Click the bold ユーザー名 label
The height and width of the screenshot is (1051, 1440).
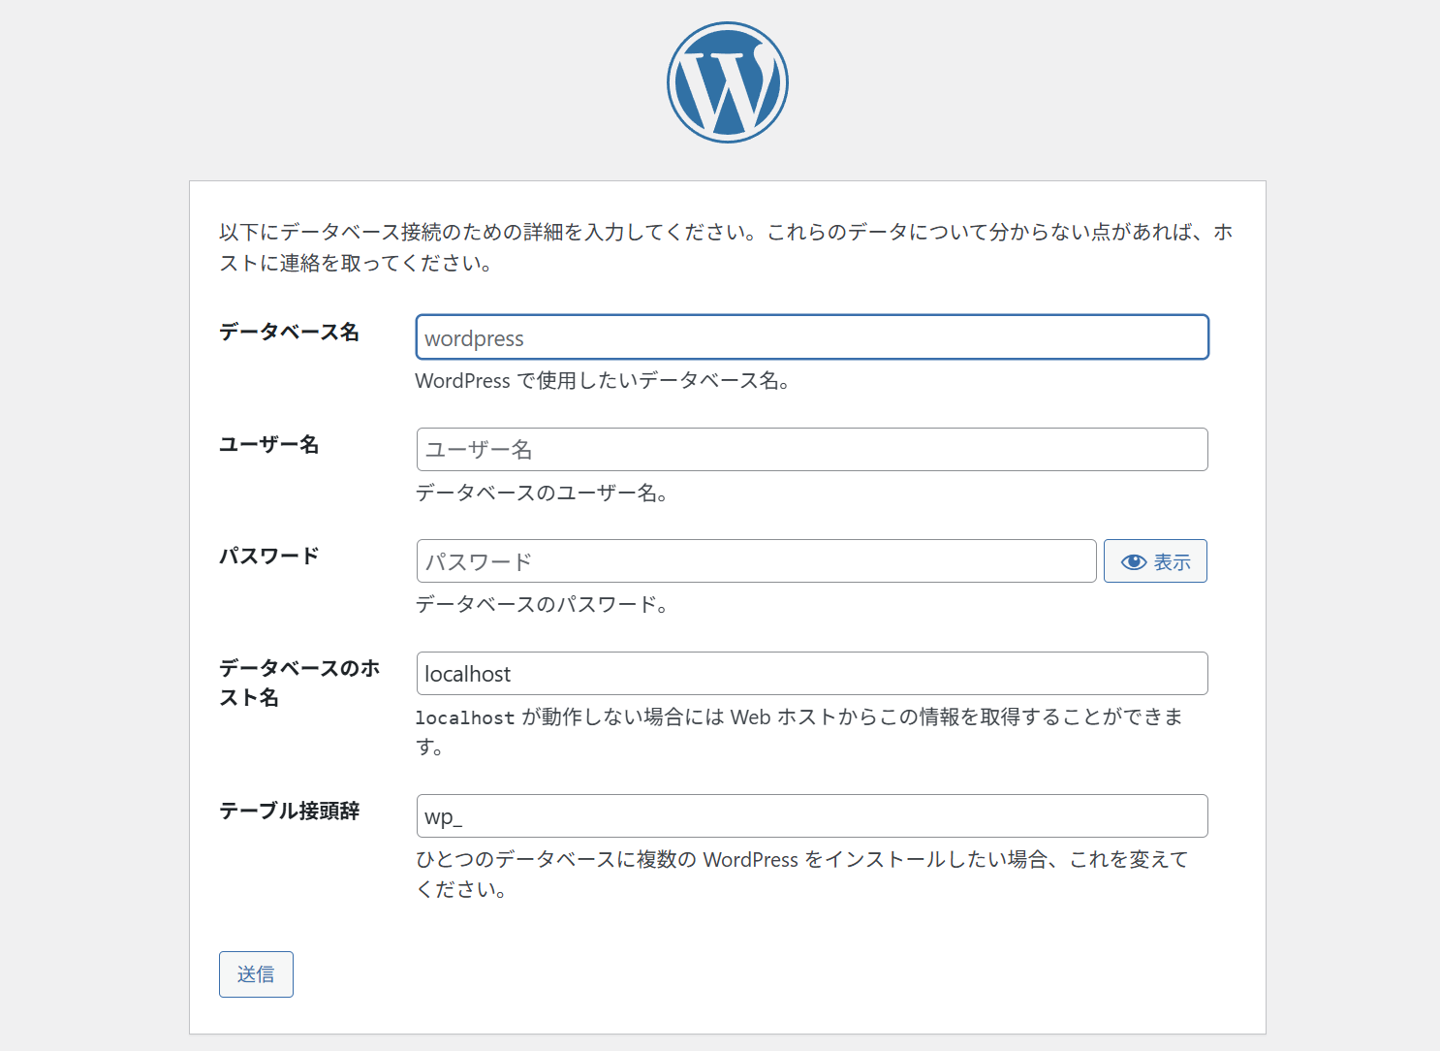tap(268, 444)
